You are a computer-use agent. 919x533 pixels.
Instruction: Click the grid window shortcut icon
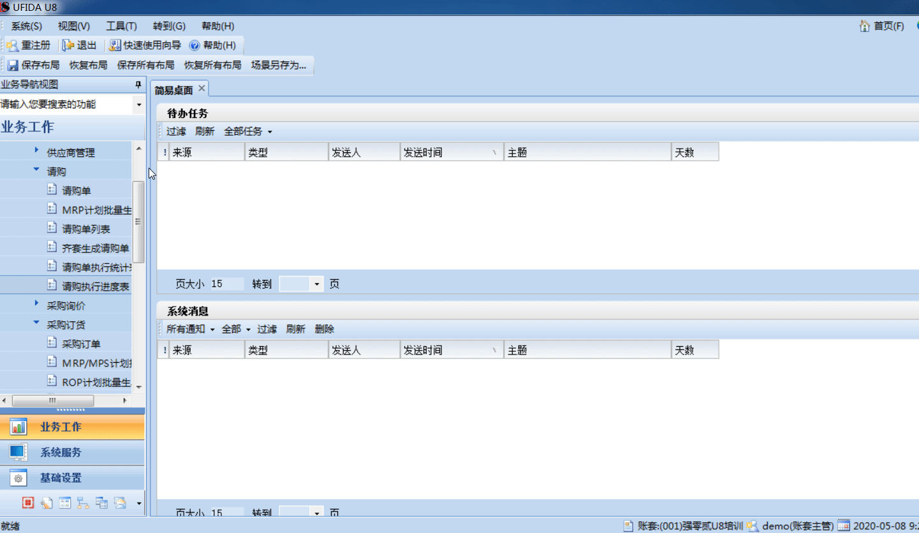tap(65, 503)
